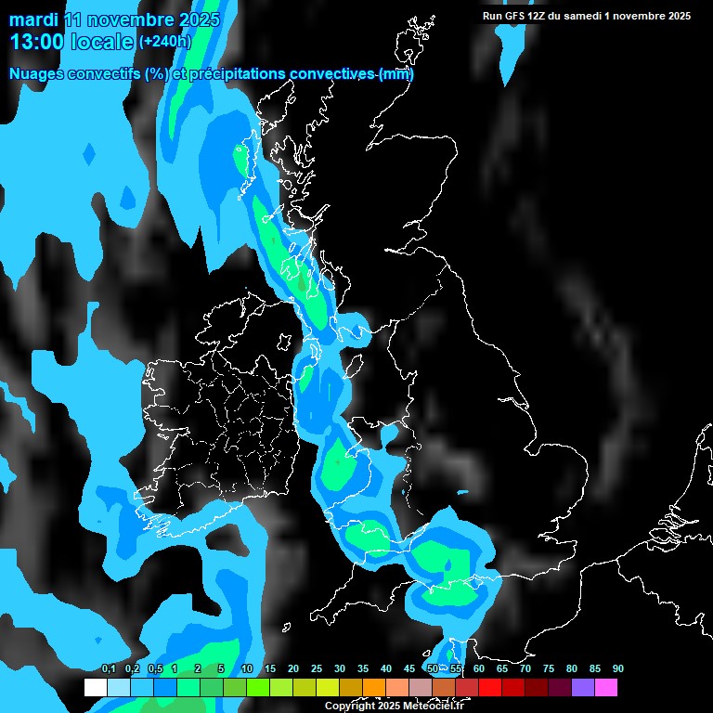Click the purple legend swatch before 85

coord(583,687)
